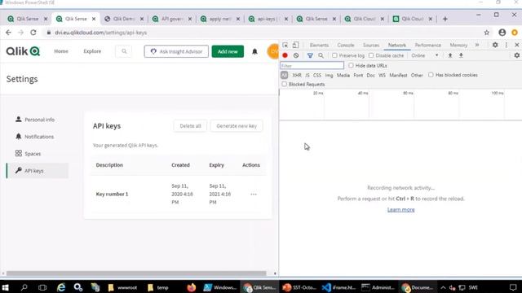Open the Performance tab
522x293 pixels.
tap(427, 46)
